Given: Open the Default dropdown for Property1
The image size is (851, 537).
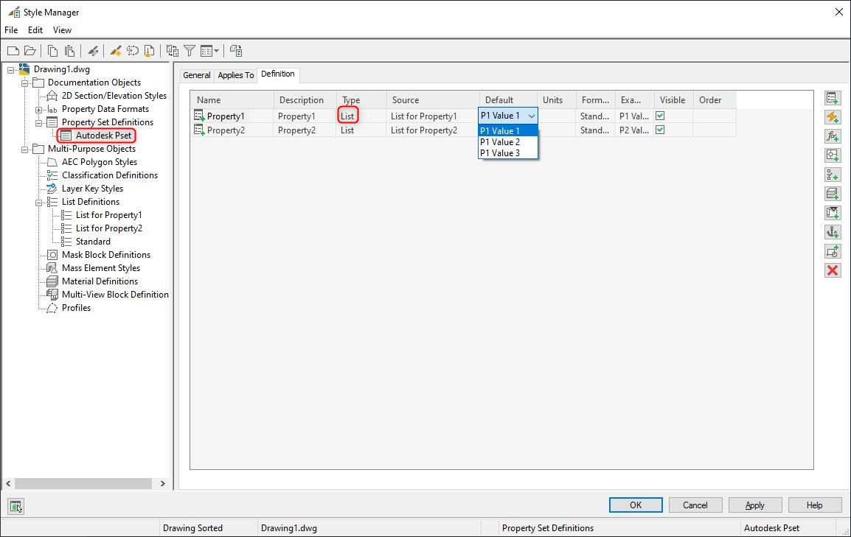Looking at the screenshot, I should (532, 116).
